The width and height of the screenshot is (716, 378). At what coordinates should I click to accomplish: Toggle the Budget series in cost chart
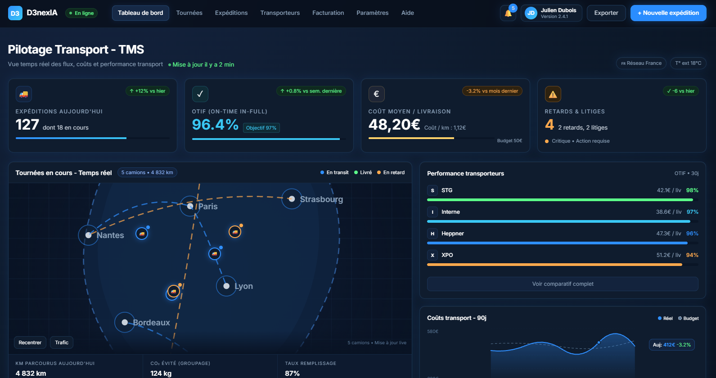pyautogui.click(x=688, y=318)
